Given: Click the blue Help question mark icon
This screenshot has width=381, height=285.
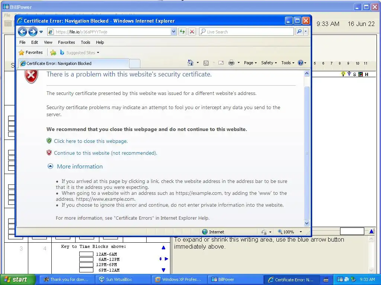Looking at the screenshot, I should 301,63.
